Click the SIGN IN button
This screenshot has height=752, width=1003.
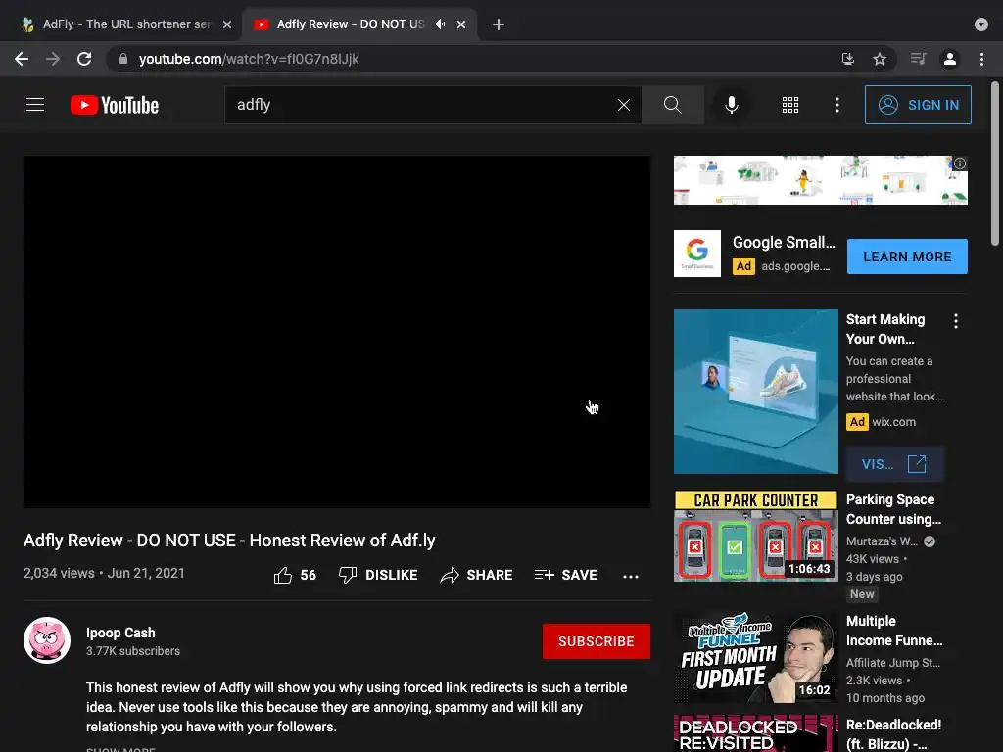coord(918,105)
